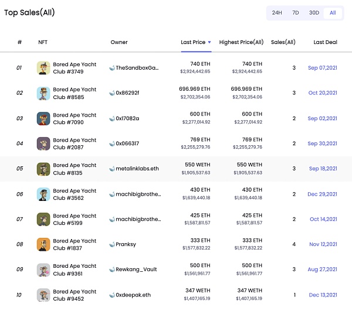352x314 pixels.
Task: Open the Sep 07,2021 last deal link
Action: coord(322,68)
